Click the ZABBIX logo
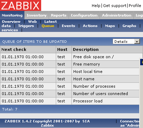 point(21,5)
